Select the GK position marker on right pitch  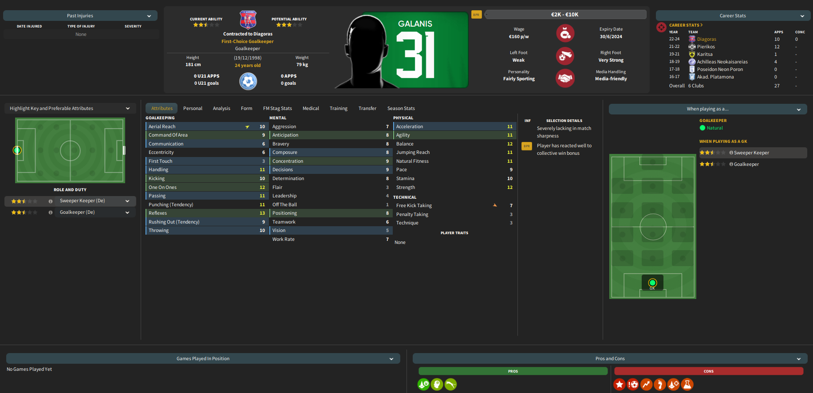(x=652, y=283)
